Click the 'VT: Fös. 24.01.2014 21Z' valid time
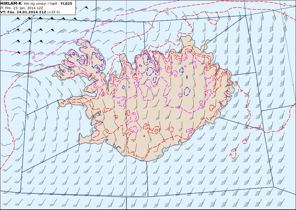 [23, 12]
